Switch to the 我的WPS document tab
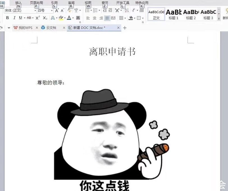The image size is (228, 191). tap(26, 27)
